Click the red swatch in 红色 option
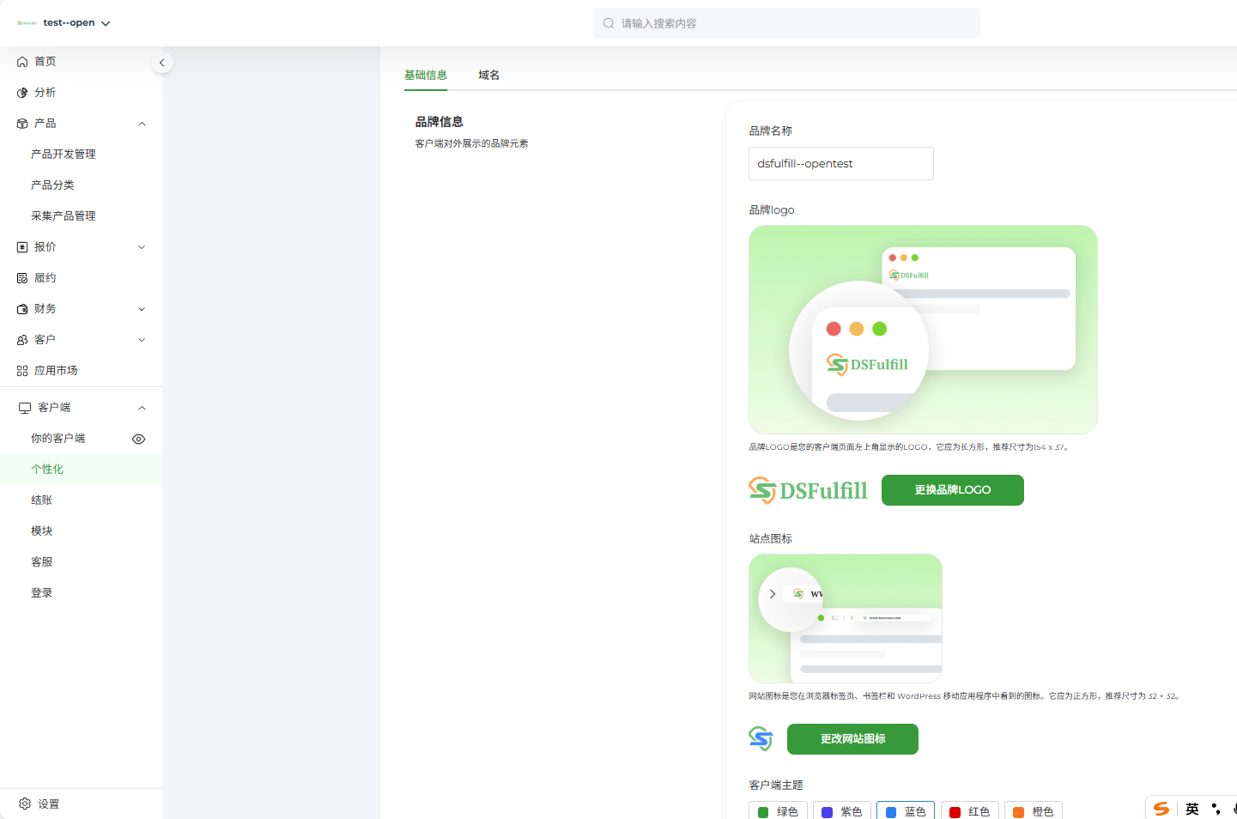Image resolution: width=1237 pixels, height=819 pixels. pyautogui.click(x=955, y=812)
